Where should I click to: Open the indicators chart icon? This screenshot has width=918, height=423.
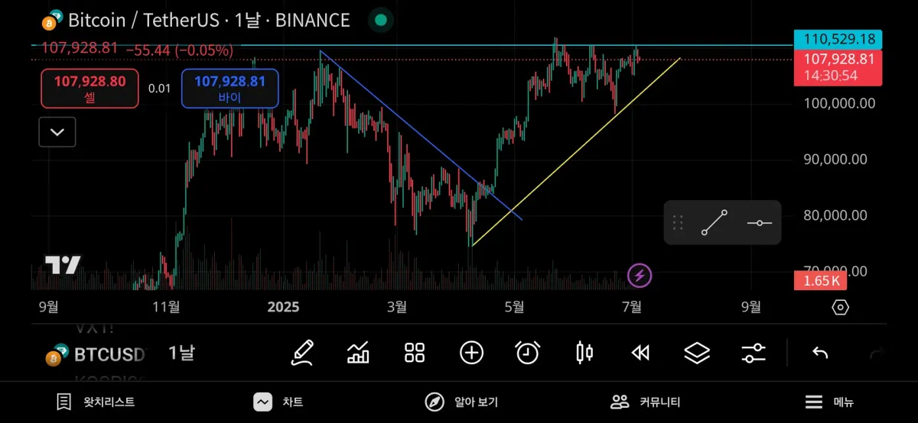(358, 353)
